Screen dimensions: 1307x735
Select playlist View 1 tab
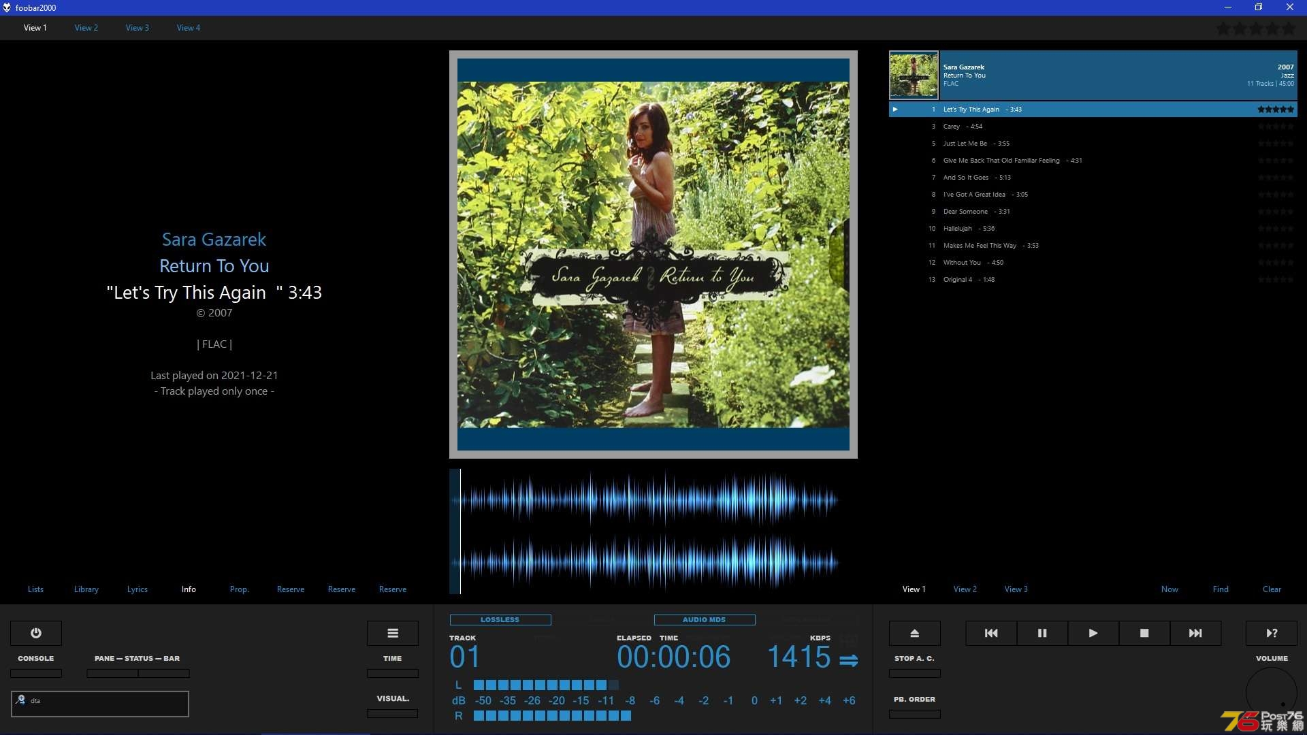914,589
